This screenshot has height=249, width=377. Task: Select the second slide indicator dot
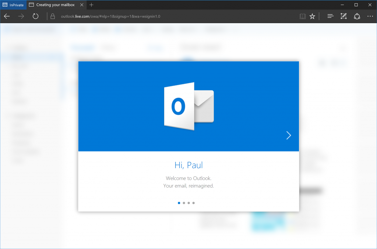(184, 203)
